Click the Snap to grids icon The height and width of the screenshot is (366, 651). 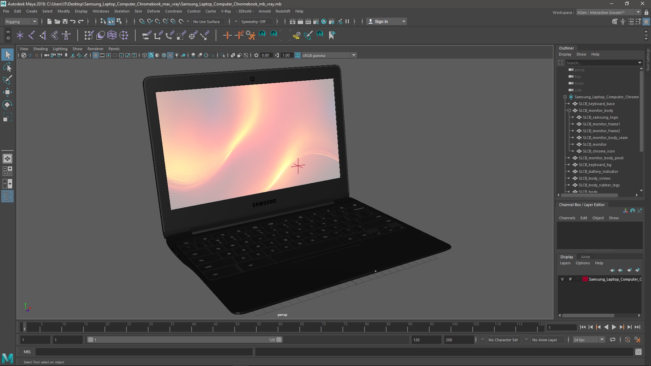tap(142, 21)
